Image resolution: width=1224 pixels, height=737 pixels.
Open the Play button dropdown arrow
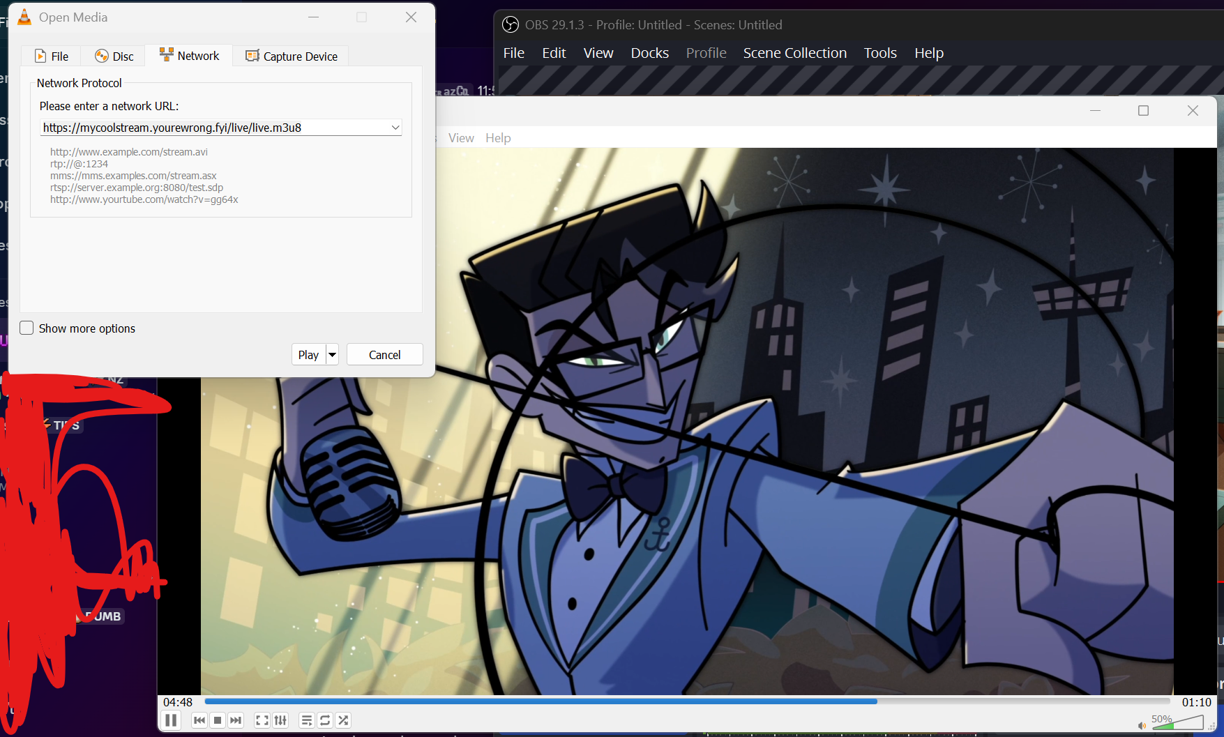pyautogui.click(x=333, y=355)
